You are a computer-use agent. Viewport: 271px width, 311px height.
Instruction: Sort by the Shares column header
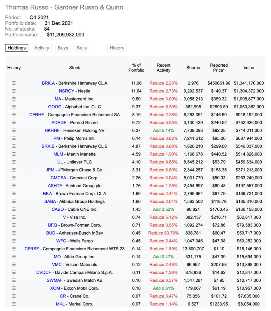tap(193, 68)
